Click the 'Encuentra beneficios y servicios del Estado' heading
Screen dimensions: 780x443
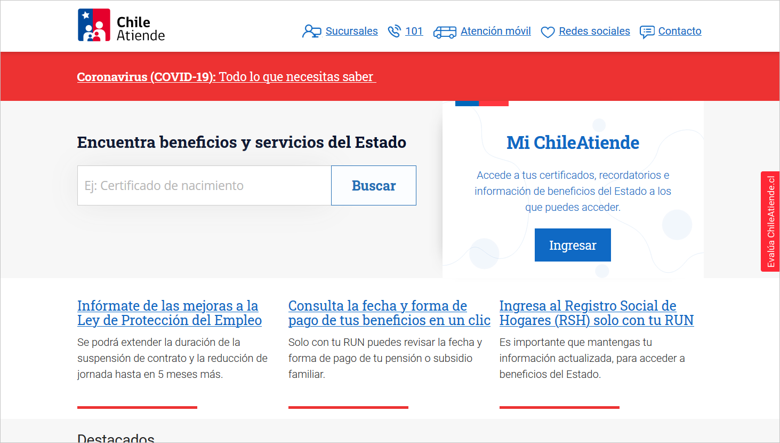(x=242, y=143)
